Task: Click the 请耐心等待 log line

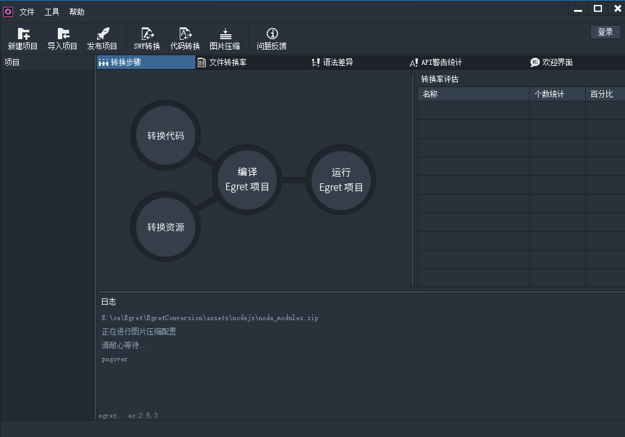Action: coord(125,345)
